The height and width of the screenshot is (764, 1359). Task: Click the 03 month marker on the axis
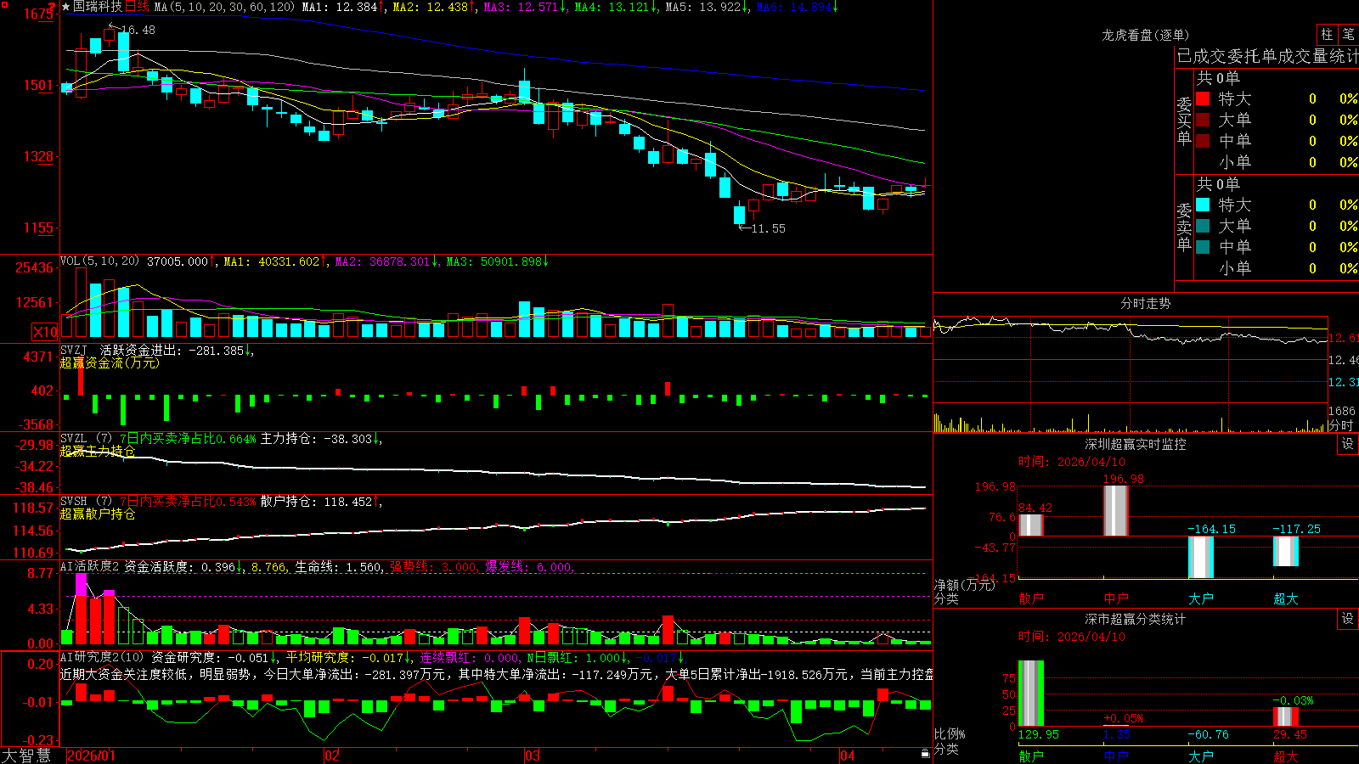(x=533, y=756)
